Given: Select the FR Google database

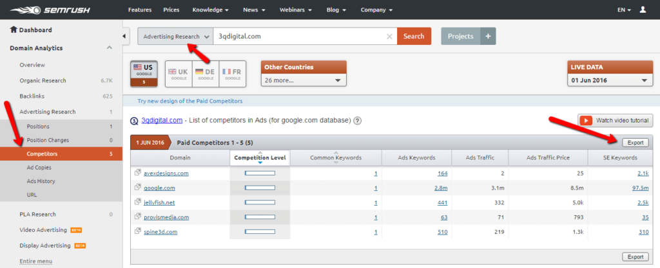Looking at the screenshot, I should pyautogui.click(x=232, y=73).
